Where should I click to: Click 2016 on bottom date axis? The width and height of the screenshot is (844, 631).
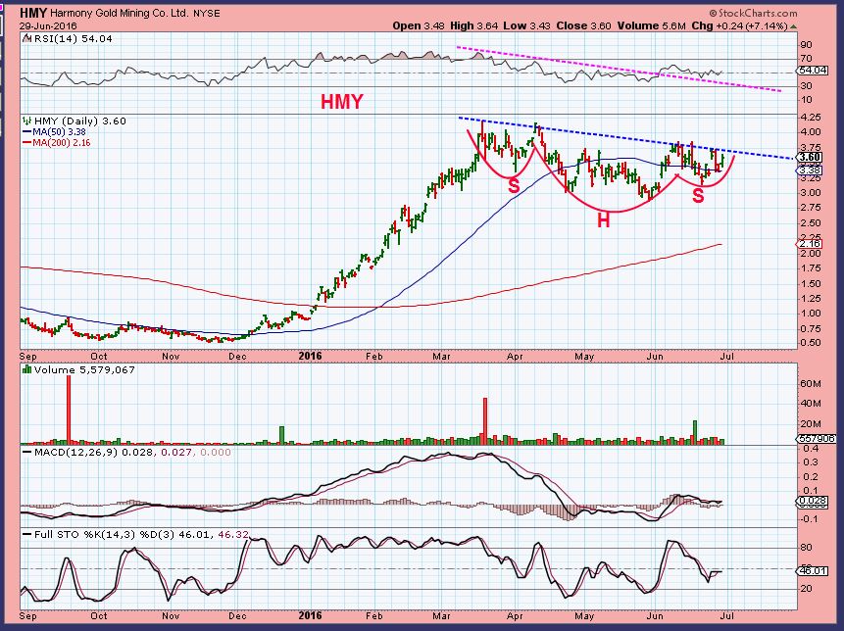tap(310, 615)
